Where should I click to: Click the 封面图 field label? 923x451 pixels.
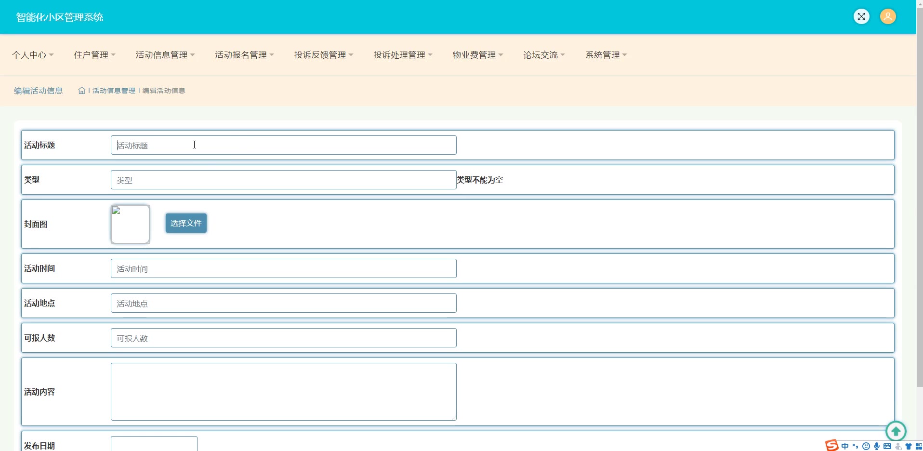tap(36, 224)
